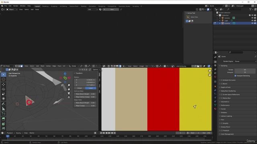
Task: Open Playback popover in timeline
Action: 10,133
